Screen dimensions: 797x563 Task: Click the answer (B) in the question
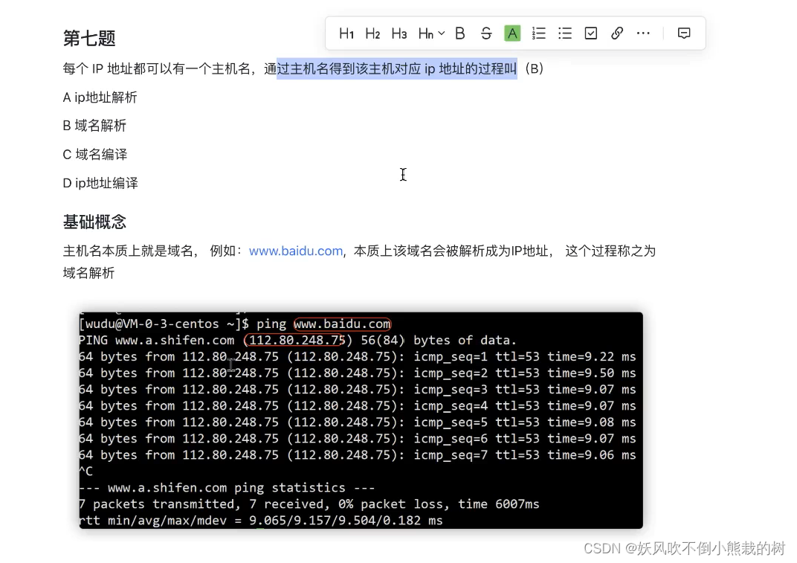click(x=535, y=68)
